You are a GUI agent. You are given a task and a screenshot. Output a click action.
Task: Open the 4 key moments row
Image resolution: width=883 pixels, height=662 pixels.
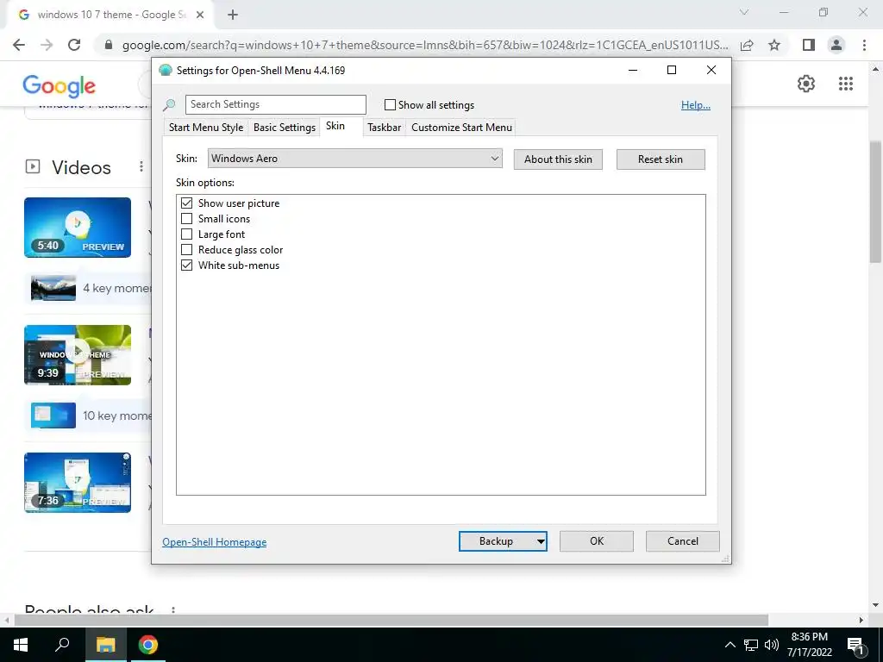(90, 288)
